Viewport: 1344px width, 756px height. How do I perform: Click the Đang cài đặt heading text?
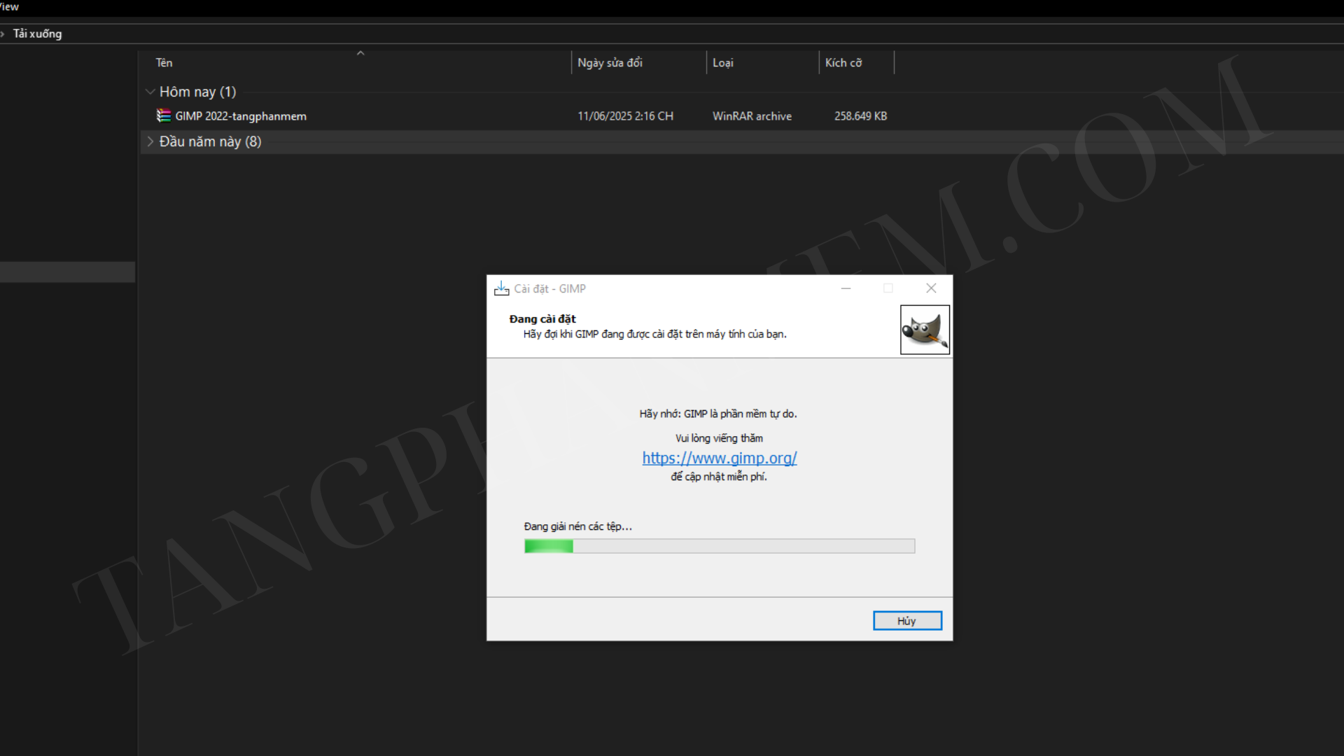[x=542, y=319]
